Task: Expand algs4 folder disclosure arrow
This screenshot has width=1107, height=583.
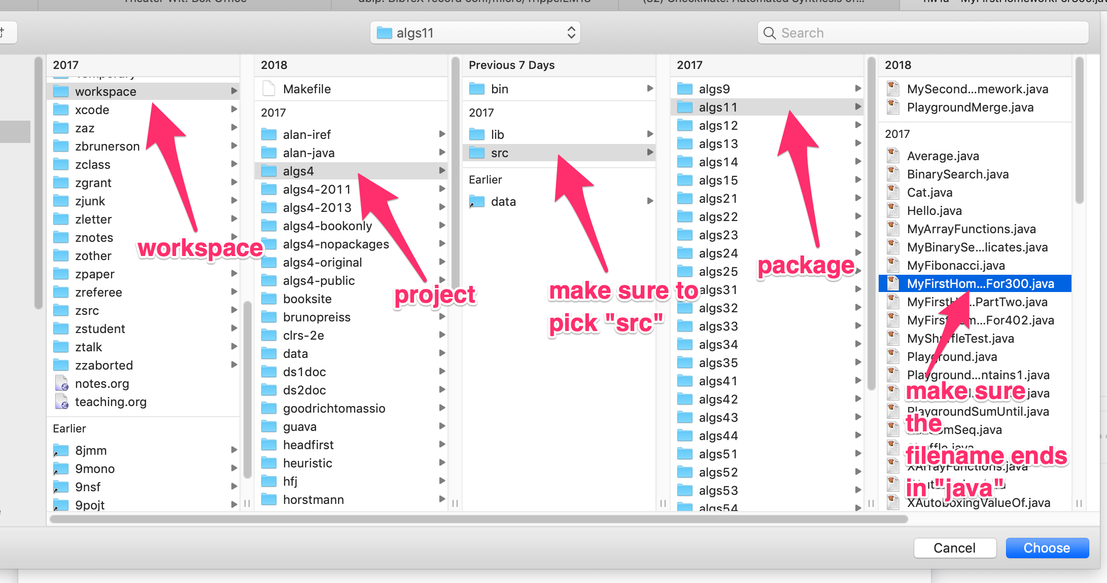Action: (442, 171)
